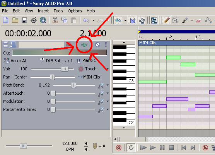Open the Edit menu
Screen dimensions: 215x155
point(16,11)
